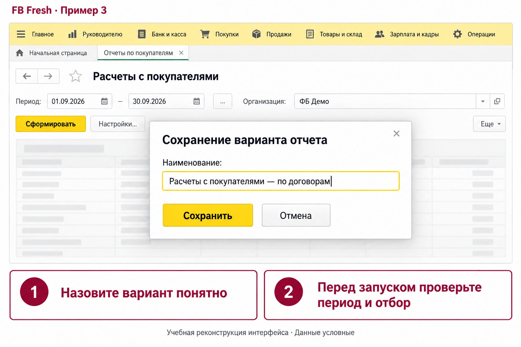The image size is (521, 347).
Task: Add report to favorites with star icon
Action: pyautogui.click(x=75, y=76)
